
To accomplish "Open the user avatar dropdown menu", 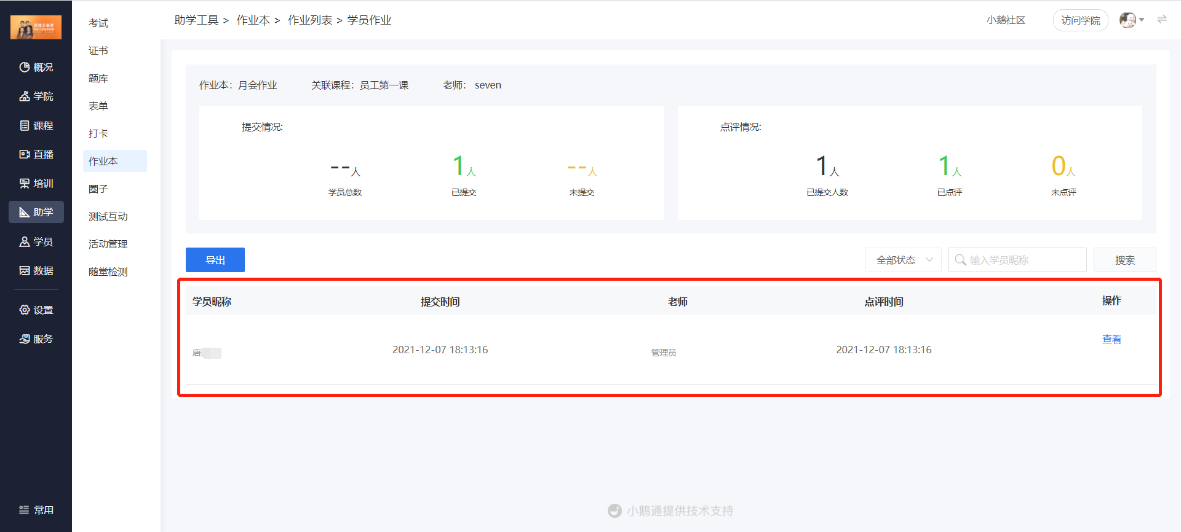I will pos(1132,20).
